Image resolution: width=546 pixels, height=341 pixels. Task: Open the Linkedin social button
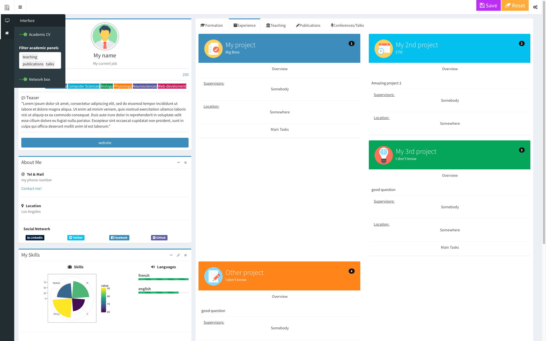(x=35, y=238)
